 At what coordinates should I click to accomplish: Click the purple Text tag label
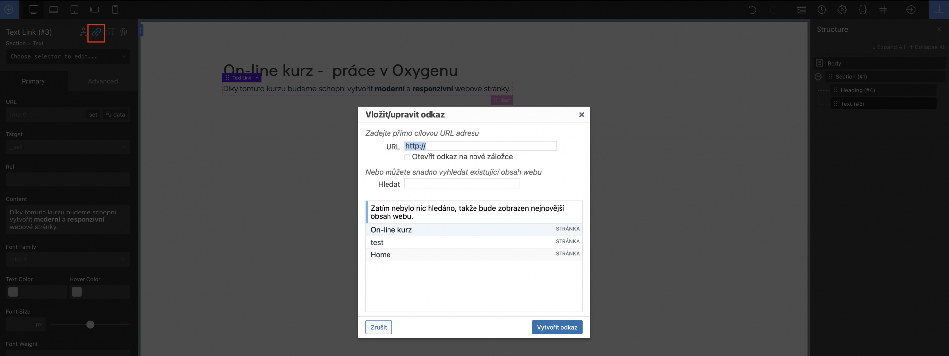coord(502,100)
